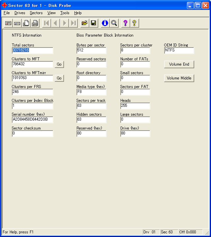Open the Drives menu

[20, 13]
